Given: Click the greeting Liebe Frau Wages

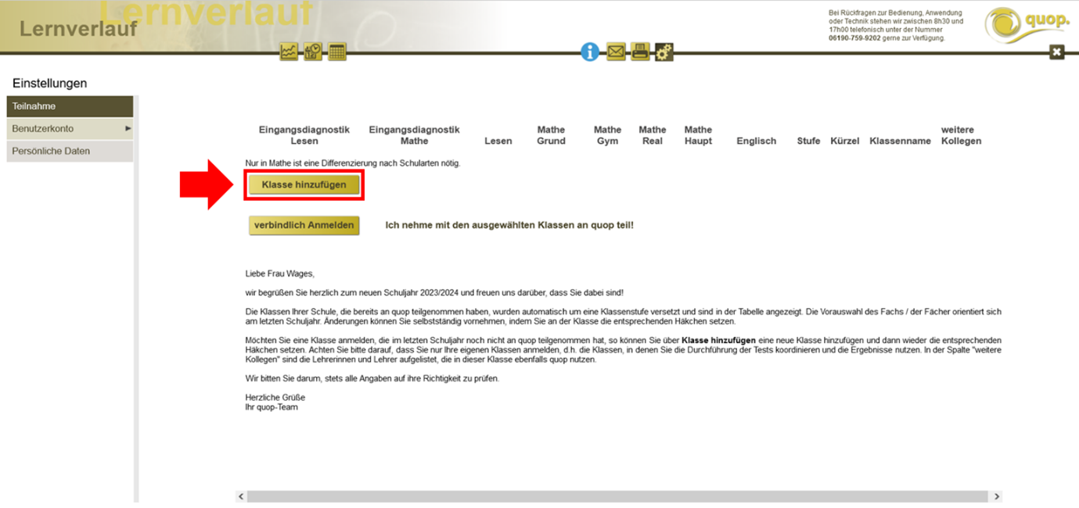Looking at the screenshot, I should tap(279, 274).
